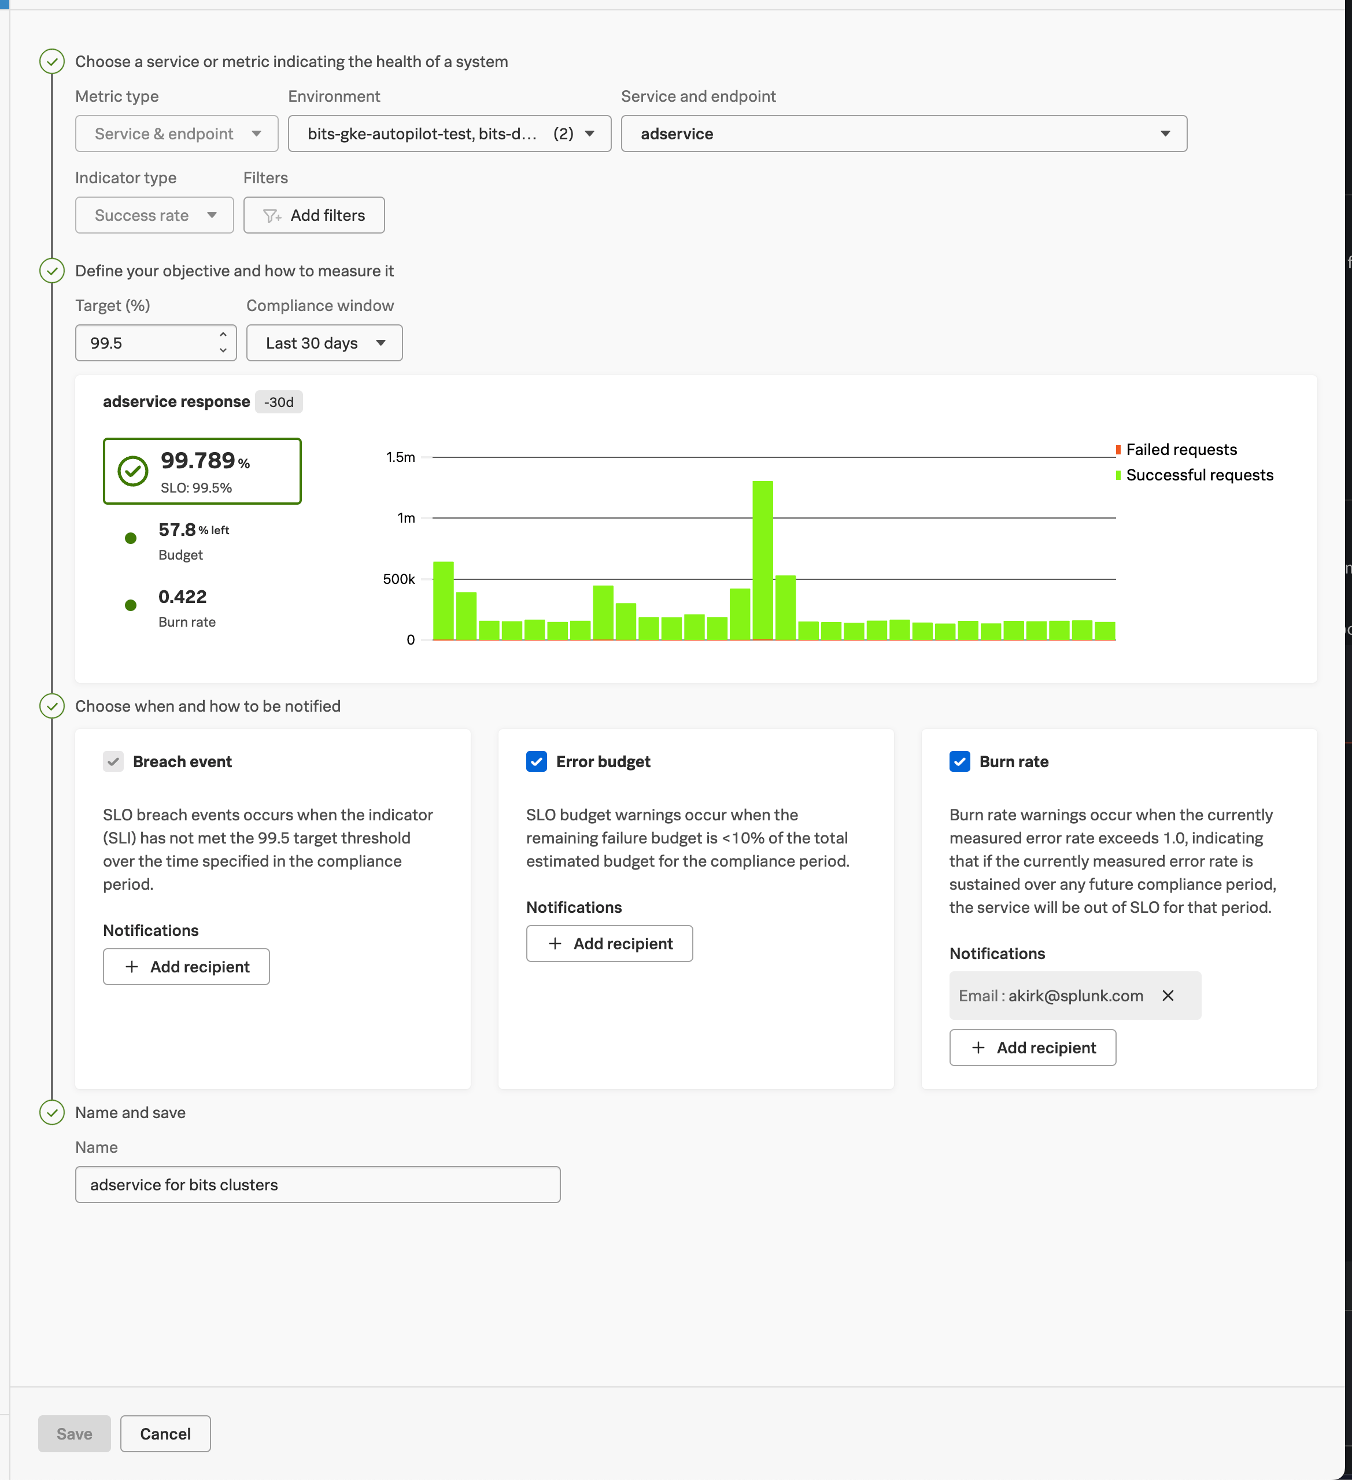Uncheck the Error budget checkbox
This screenshot has width=1352, height=1480.
(x=536, y=761)
